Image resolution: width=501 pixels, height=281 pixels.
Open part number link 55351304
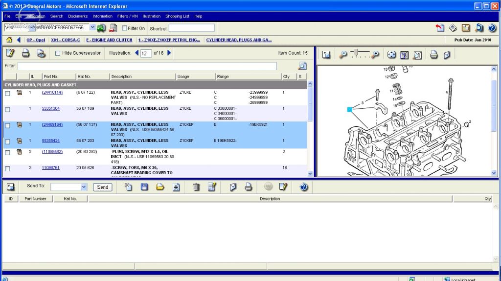(x=50, y=109)
